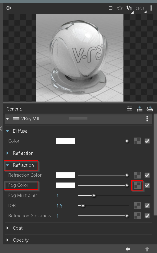The image size is (157, 253).
Task: Toggle the IOR checkbox
Action: pos(147,206)
